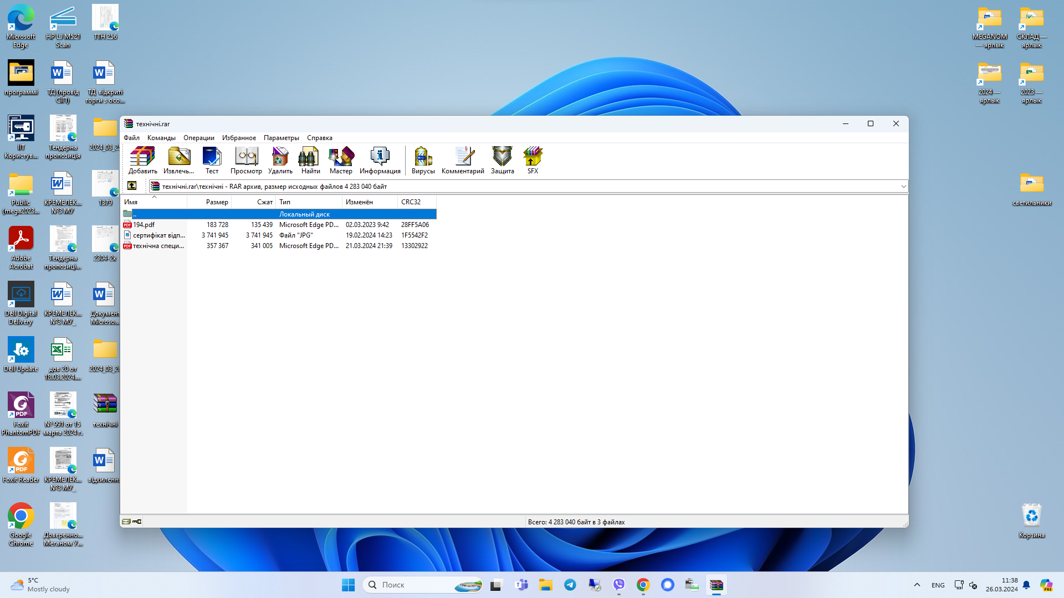Select the 194.pdf file entry
The height and width of the screenshot is (598, 1064).
[x=144, y=225]
